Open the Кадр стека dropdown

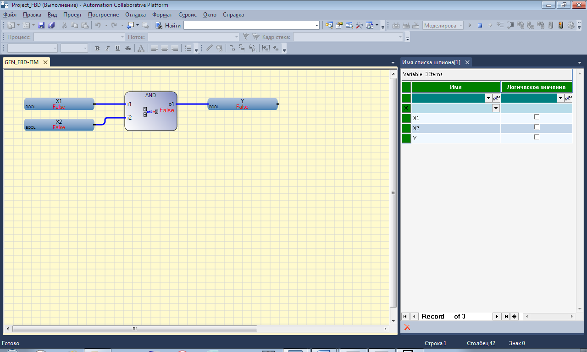coord(400,37)
